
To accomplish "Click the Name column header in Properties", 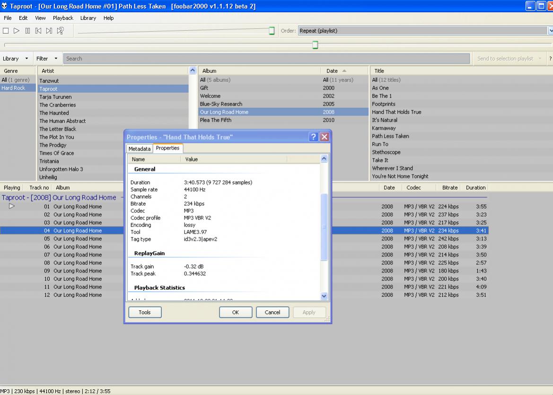I will click(x=154, y=159).
